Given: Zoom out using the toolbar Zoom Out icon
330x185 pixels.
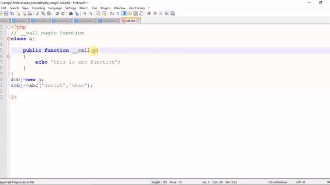Looking at the screenshot, I should (x=90, y=14).
